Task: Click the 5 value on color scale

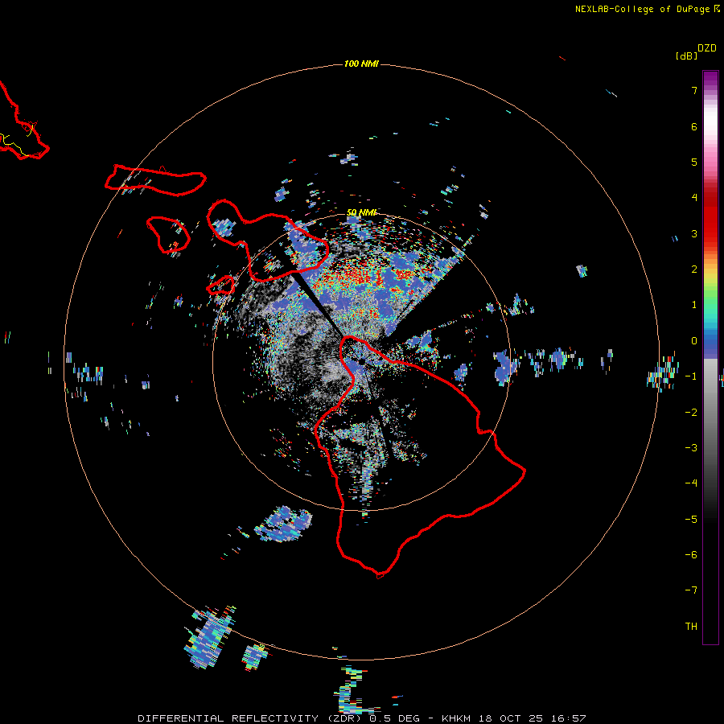Action: tap(694, 162)
